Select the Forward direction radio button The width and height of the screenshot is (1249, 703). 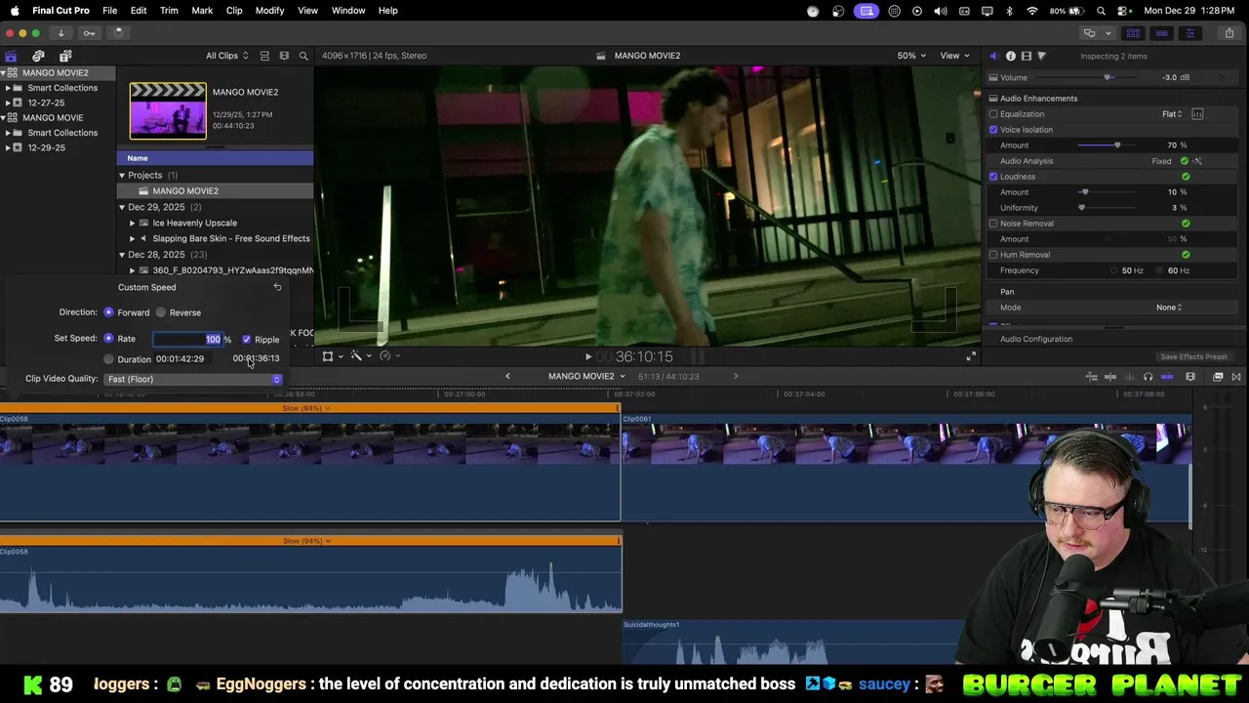[108, 312]
